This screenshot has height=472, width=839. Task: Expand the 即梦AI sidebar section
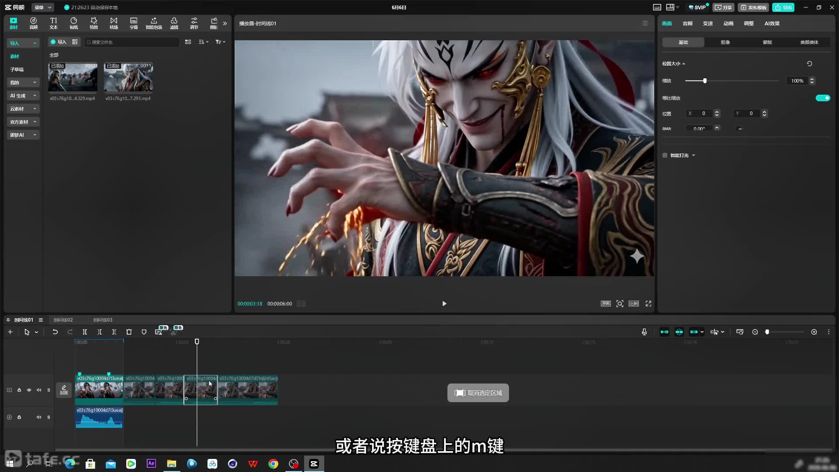coord(23,135)
